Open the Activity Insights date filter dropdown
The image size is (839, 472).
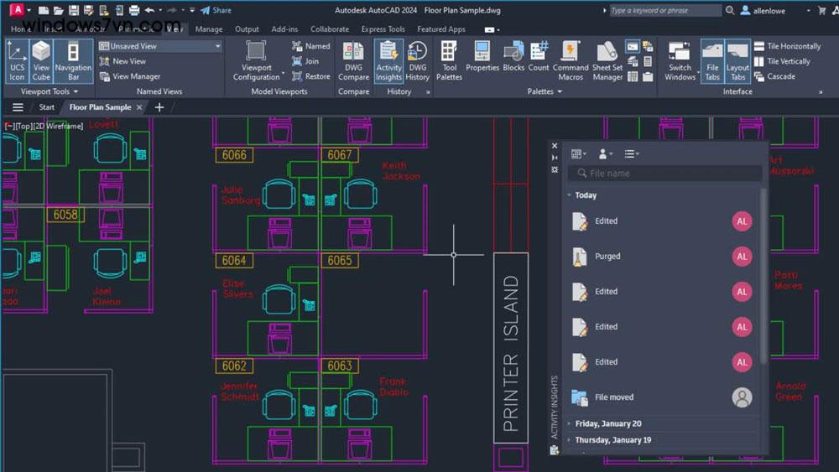tap(578, 154)
